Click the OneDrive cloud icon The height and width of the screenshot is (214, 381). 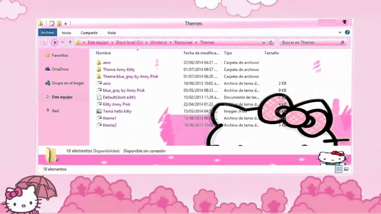pyautogui.click(x=48, y=69)
